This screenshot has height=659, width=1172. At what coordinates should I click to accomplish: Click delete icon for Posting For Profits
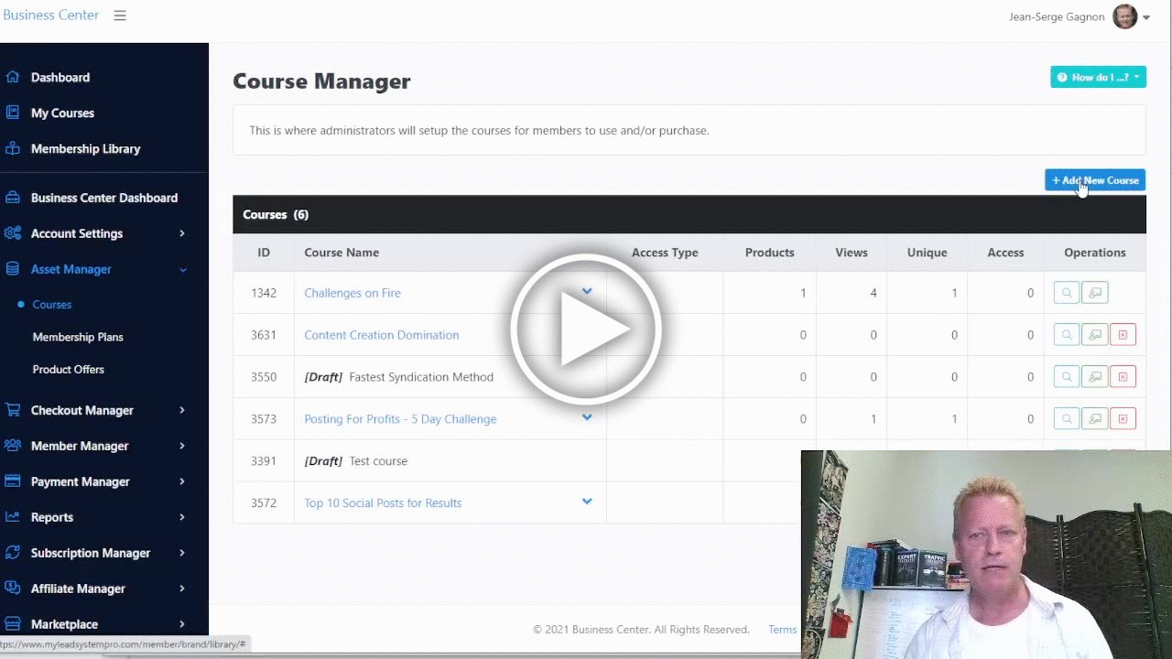pos(1123,419)
